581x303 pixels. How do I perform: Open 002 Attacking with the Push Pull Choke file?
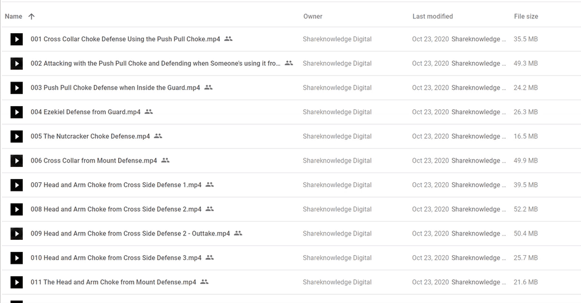pyautogui.click(x=155, y=63)
